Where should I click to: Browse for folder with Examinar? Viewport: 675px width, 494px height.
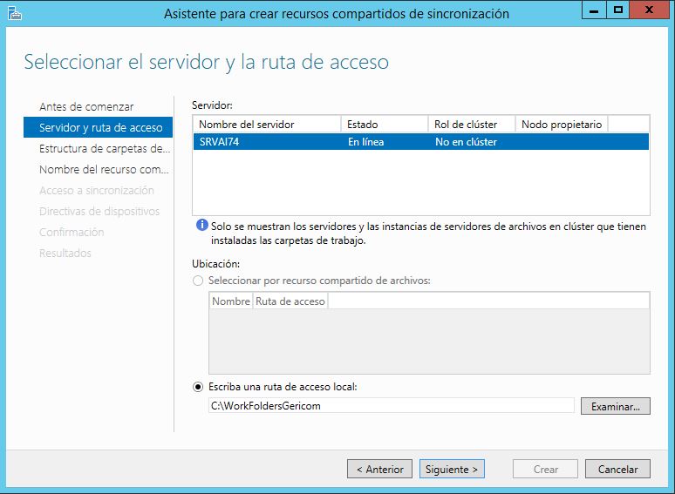pos(615,406)
